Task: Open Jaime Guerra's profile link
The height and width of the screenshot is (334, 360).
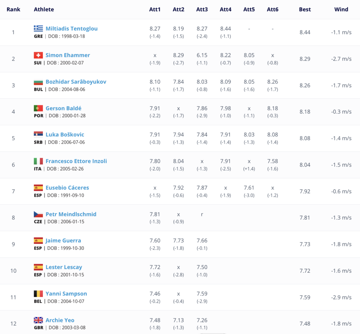Action: [63, 240]
